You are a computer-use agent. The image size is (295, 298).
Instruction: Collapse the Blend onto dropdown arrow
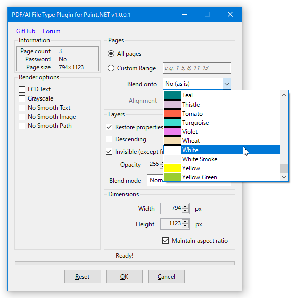pyautogui.click(x=227, y=84)
